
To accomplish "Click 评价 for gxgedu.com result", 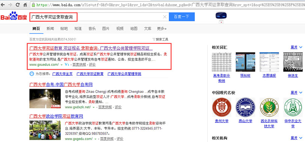I will coord(120,139).
